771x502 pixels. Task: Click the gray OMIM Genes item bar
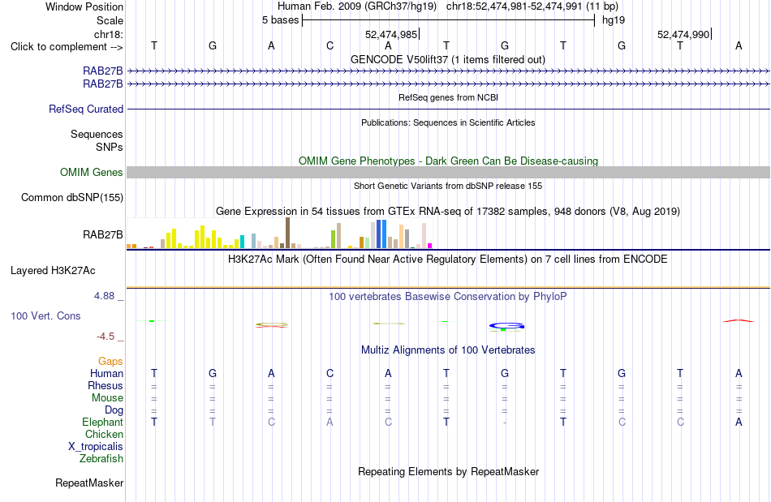tap(448, 172)
